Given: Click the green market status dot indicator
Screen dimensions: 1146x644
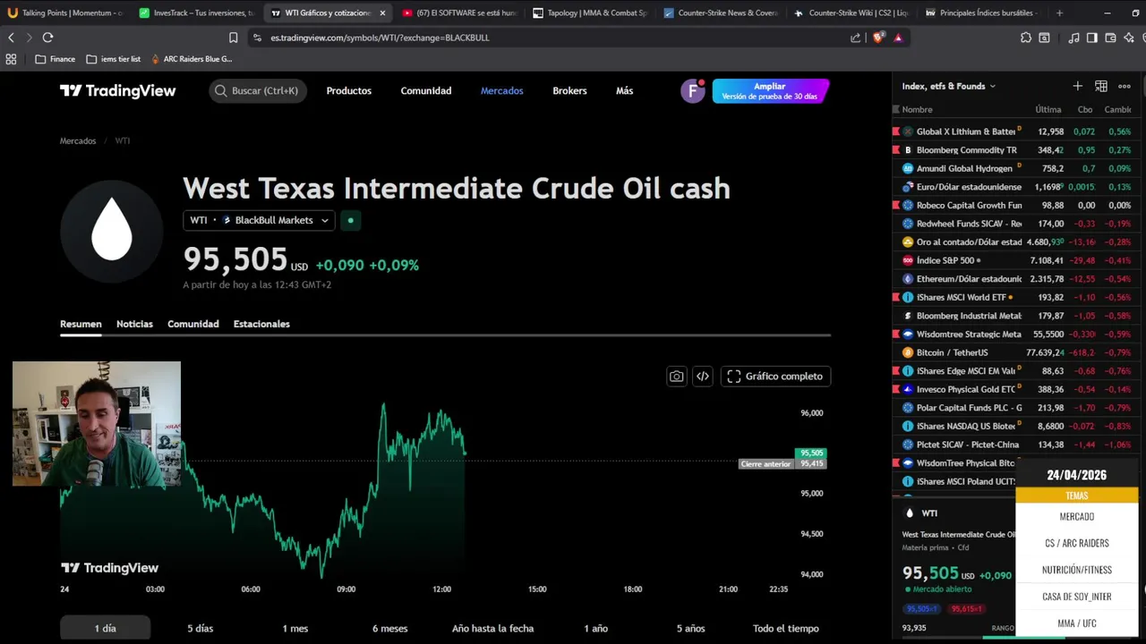Looking at the screenshot, I should (x=350, y=220).
